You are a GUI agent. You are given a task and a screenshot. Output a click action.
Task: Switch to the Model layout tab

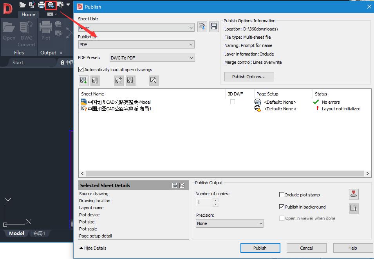(16, 233)
